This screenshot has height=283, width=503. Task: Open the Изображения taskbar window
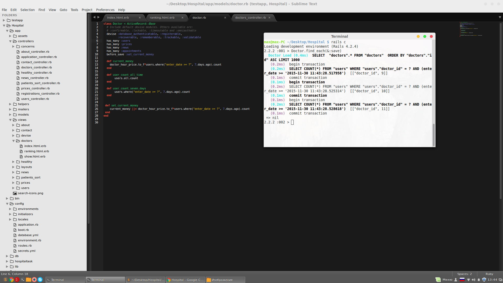226,280
